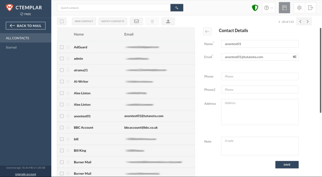The image size is (322, 177).
Task: Click the Name field anontest01
Action: [260, 44]
